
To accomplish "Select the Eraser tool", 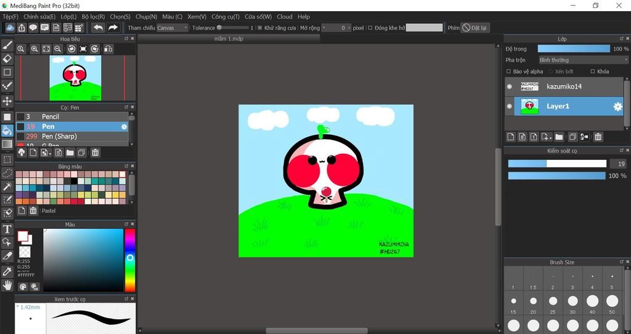I will point(7,58).
